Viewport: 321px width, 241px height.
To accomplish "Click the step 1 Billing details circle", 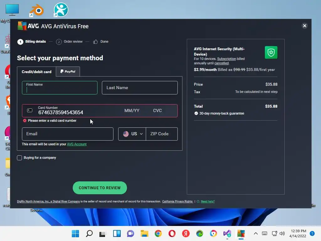I will click(20, 42).
